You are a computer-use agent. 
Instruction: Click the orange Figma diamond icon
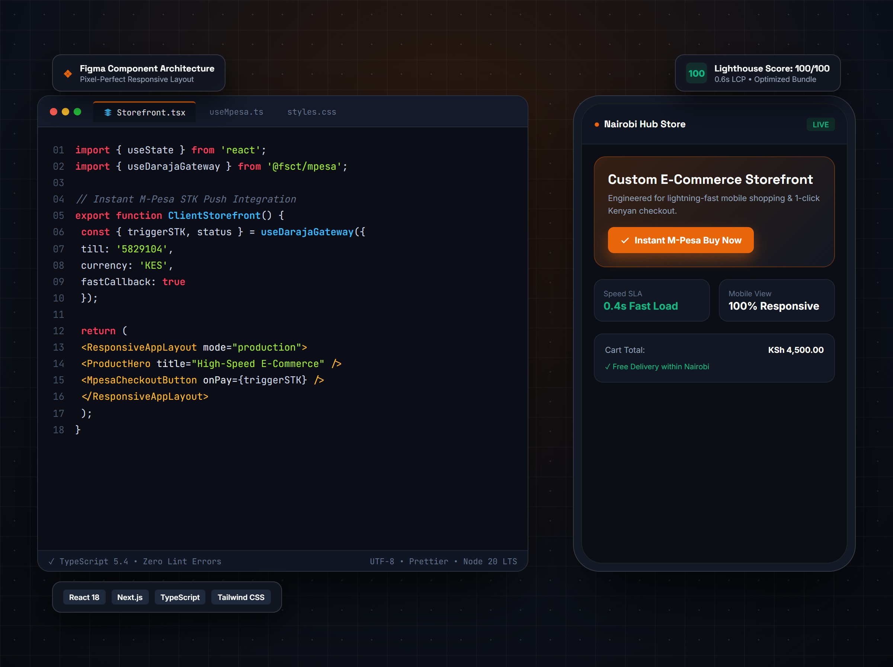pos(68,73)
